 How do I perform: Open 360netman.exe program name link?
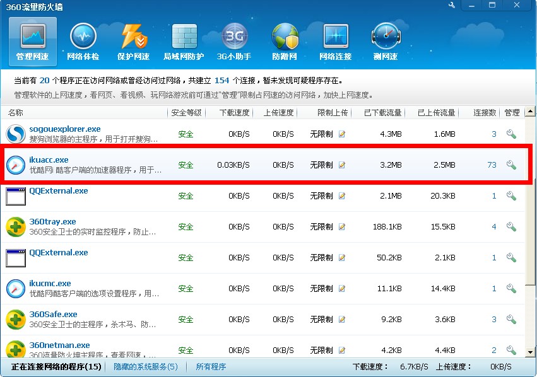tap(59, 345)
